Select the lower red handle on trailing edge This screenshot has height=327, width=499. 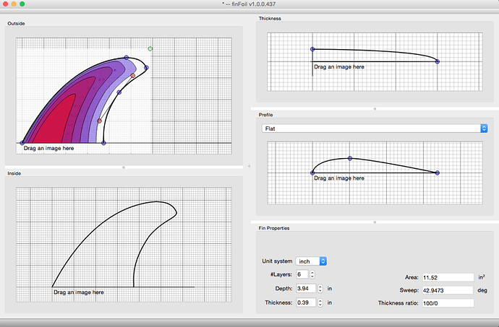coord(99,121)
